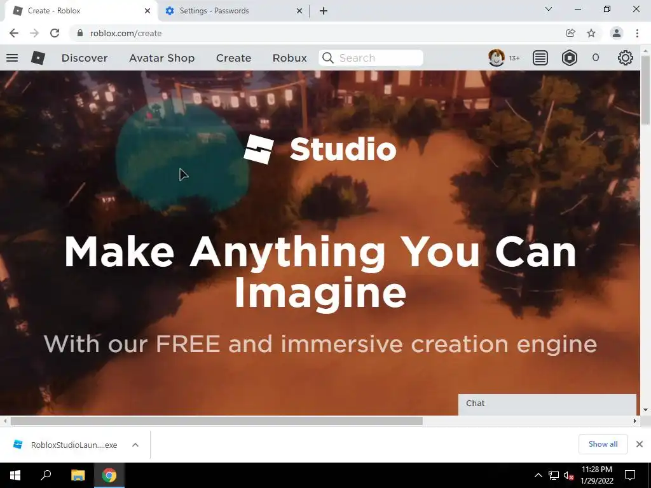Open the Roblox hamburger navigation menu
The image size is (651, 488).
click(x=12, y=58)
